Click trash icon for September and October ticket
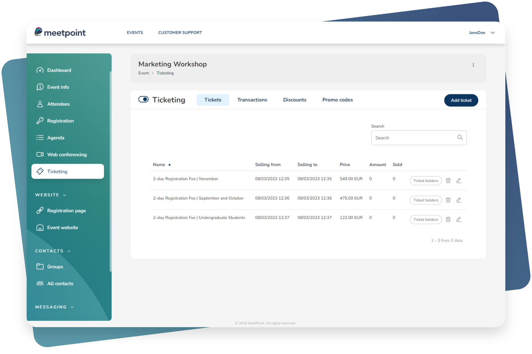532x354 pixels. coord(448,200)
